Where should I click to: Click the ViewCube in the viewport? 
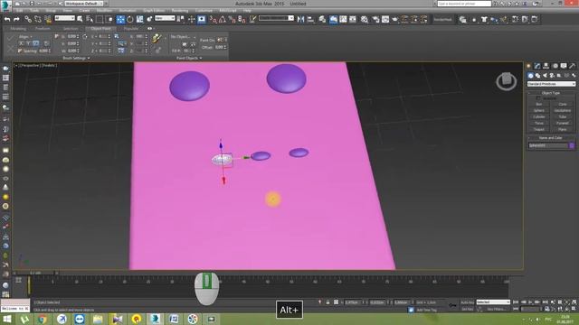click(507, 81)
